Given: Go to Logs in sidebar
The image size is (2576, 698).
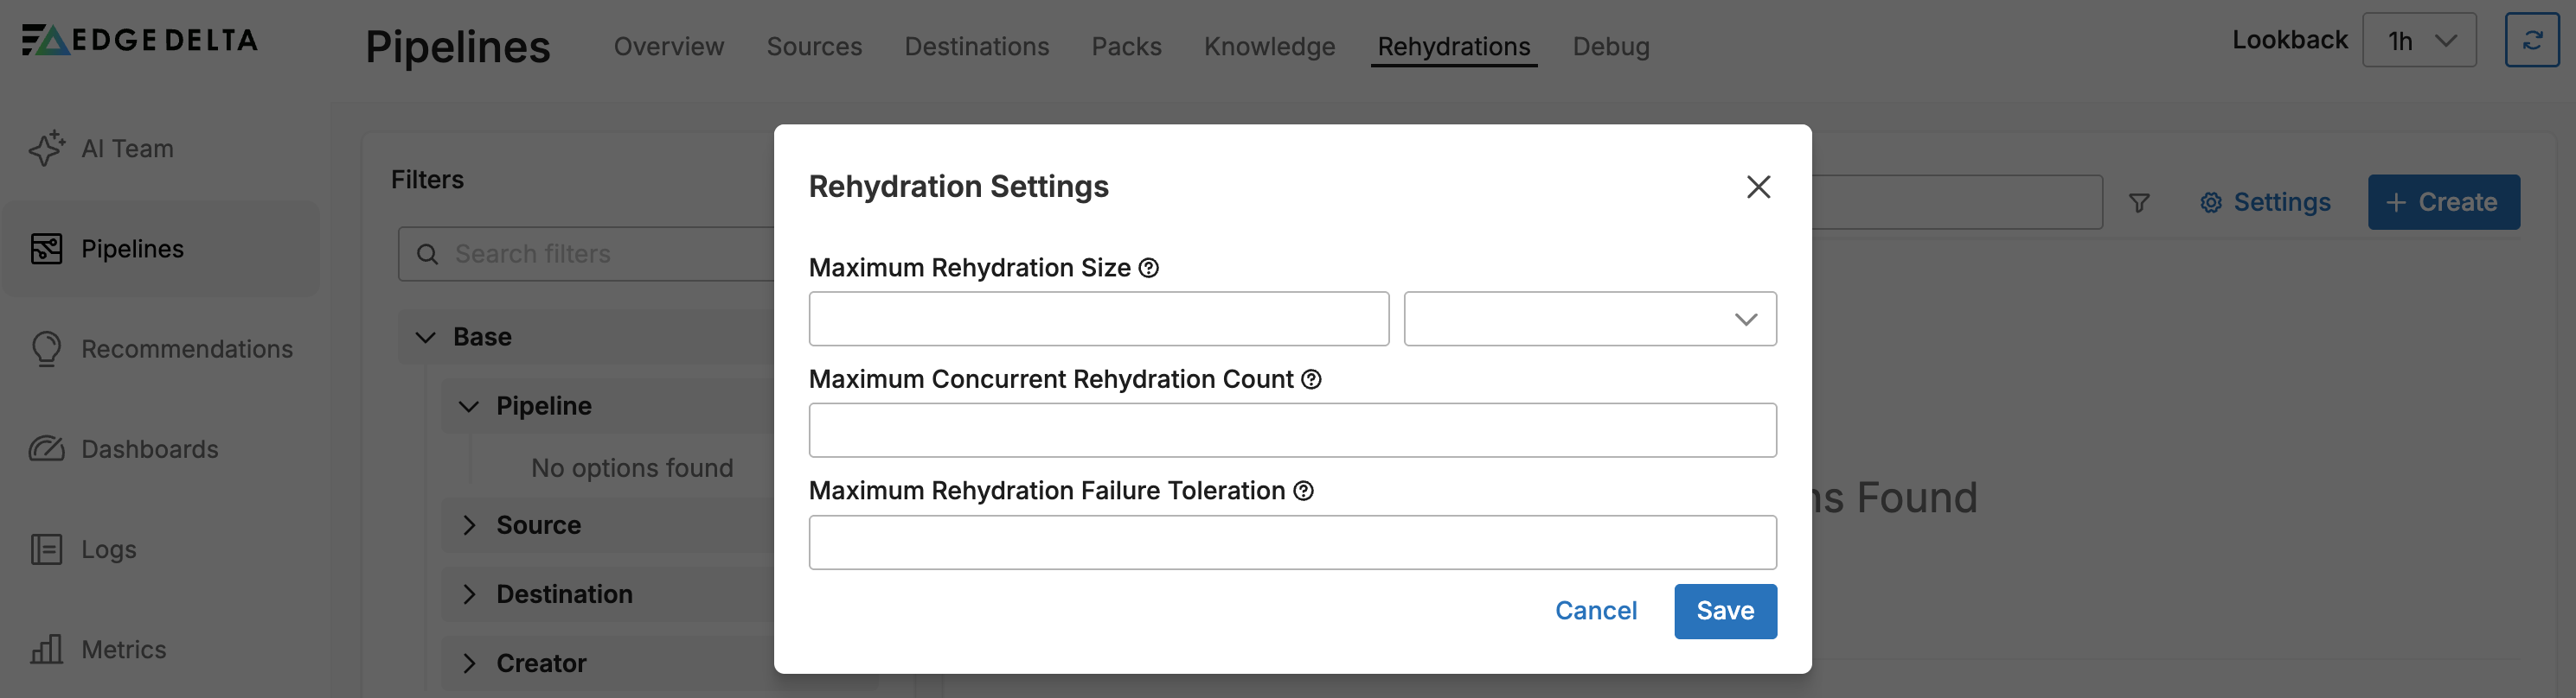Looking at the screenshot, I should 109,549.
